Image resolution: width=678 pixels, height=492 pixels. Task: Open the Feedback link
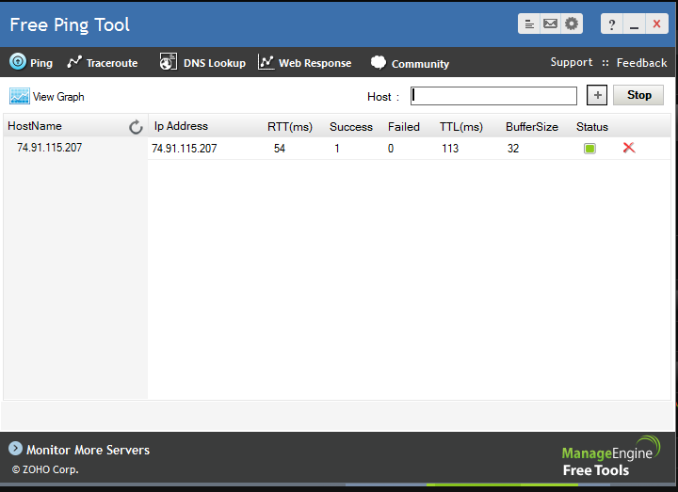[x=641, y=63]
